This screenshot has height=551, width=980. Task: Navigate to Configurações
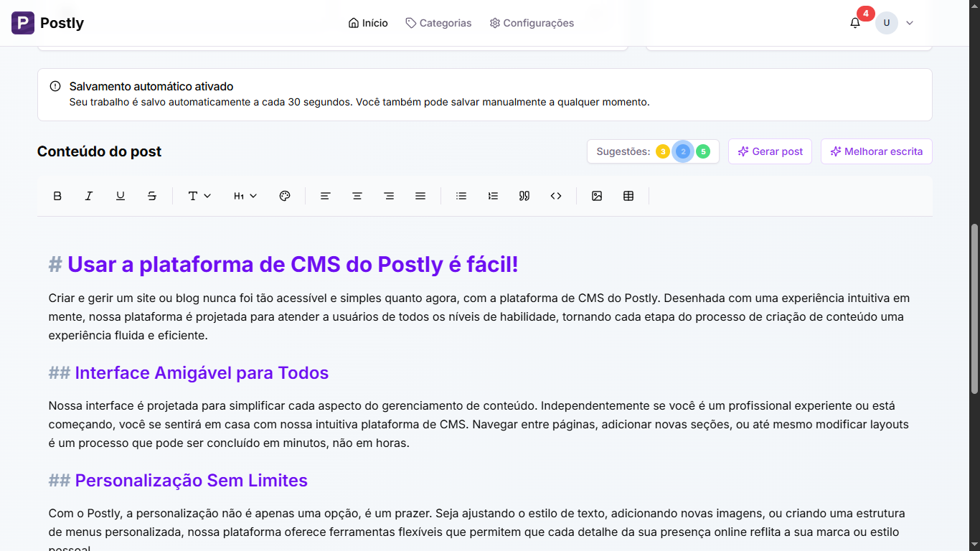point(531,22)
